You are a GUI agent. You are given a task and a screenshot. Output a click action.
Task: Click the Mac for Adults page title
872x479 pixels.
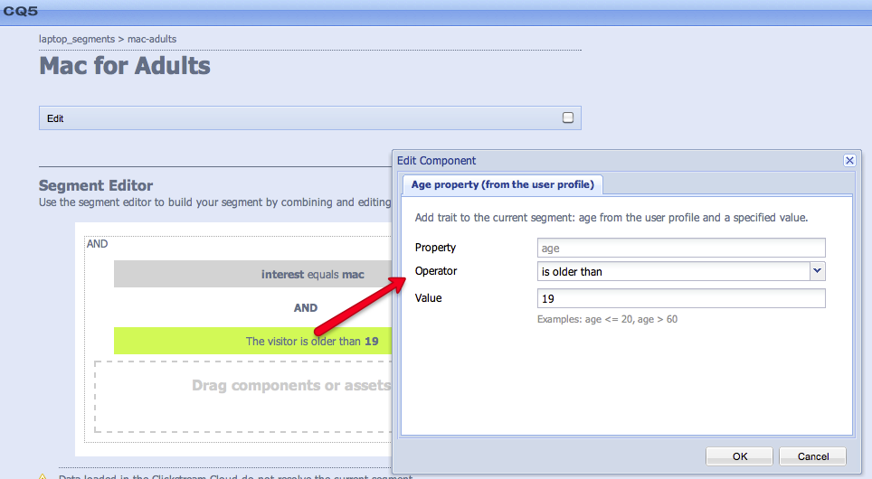(125, 66)
